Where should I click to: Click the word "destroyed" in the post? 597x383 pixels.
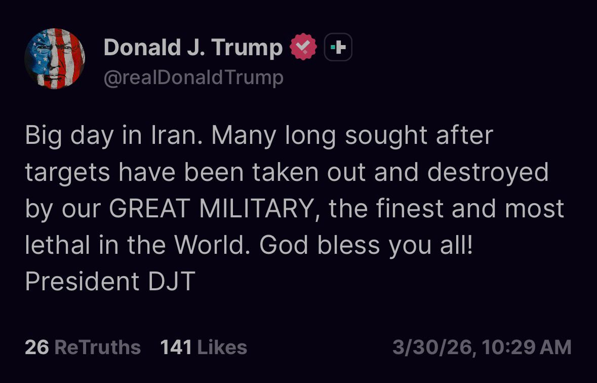pos(488,172)
